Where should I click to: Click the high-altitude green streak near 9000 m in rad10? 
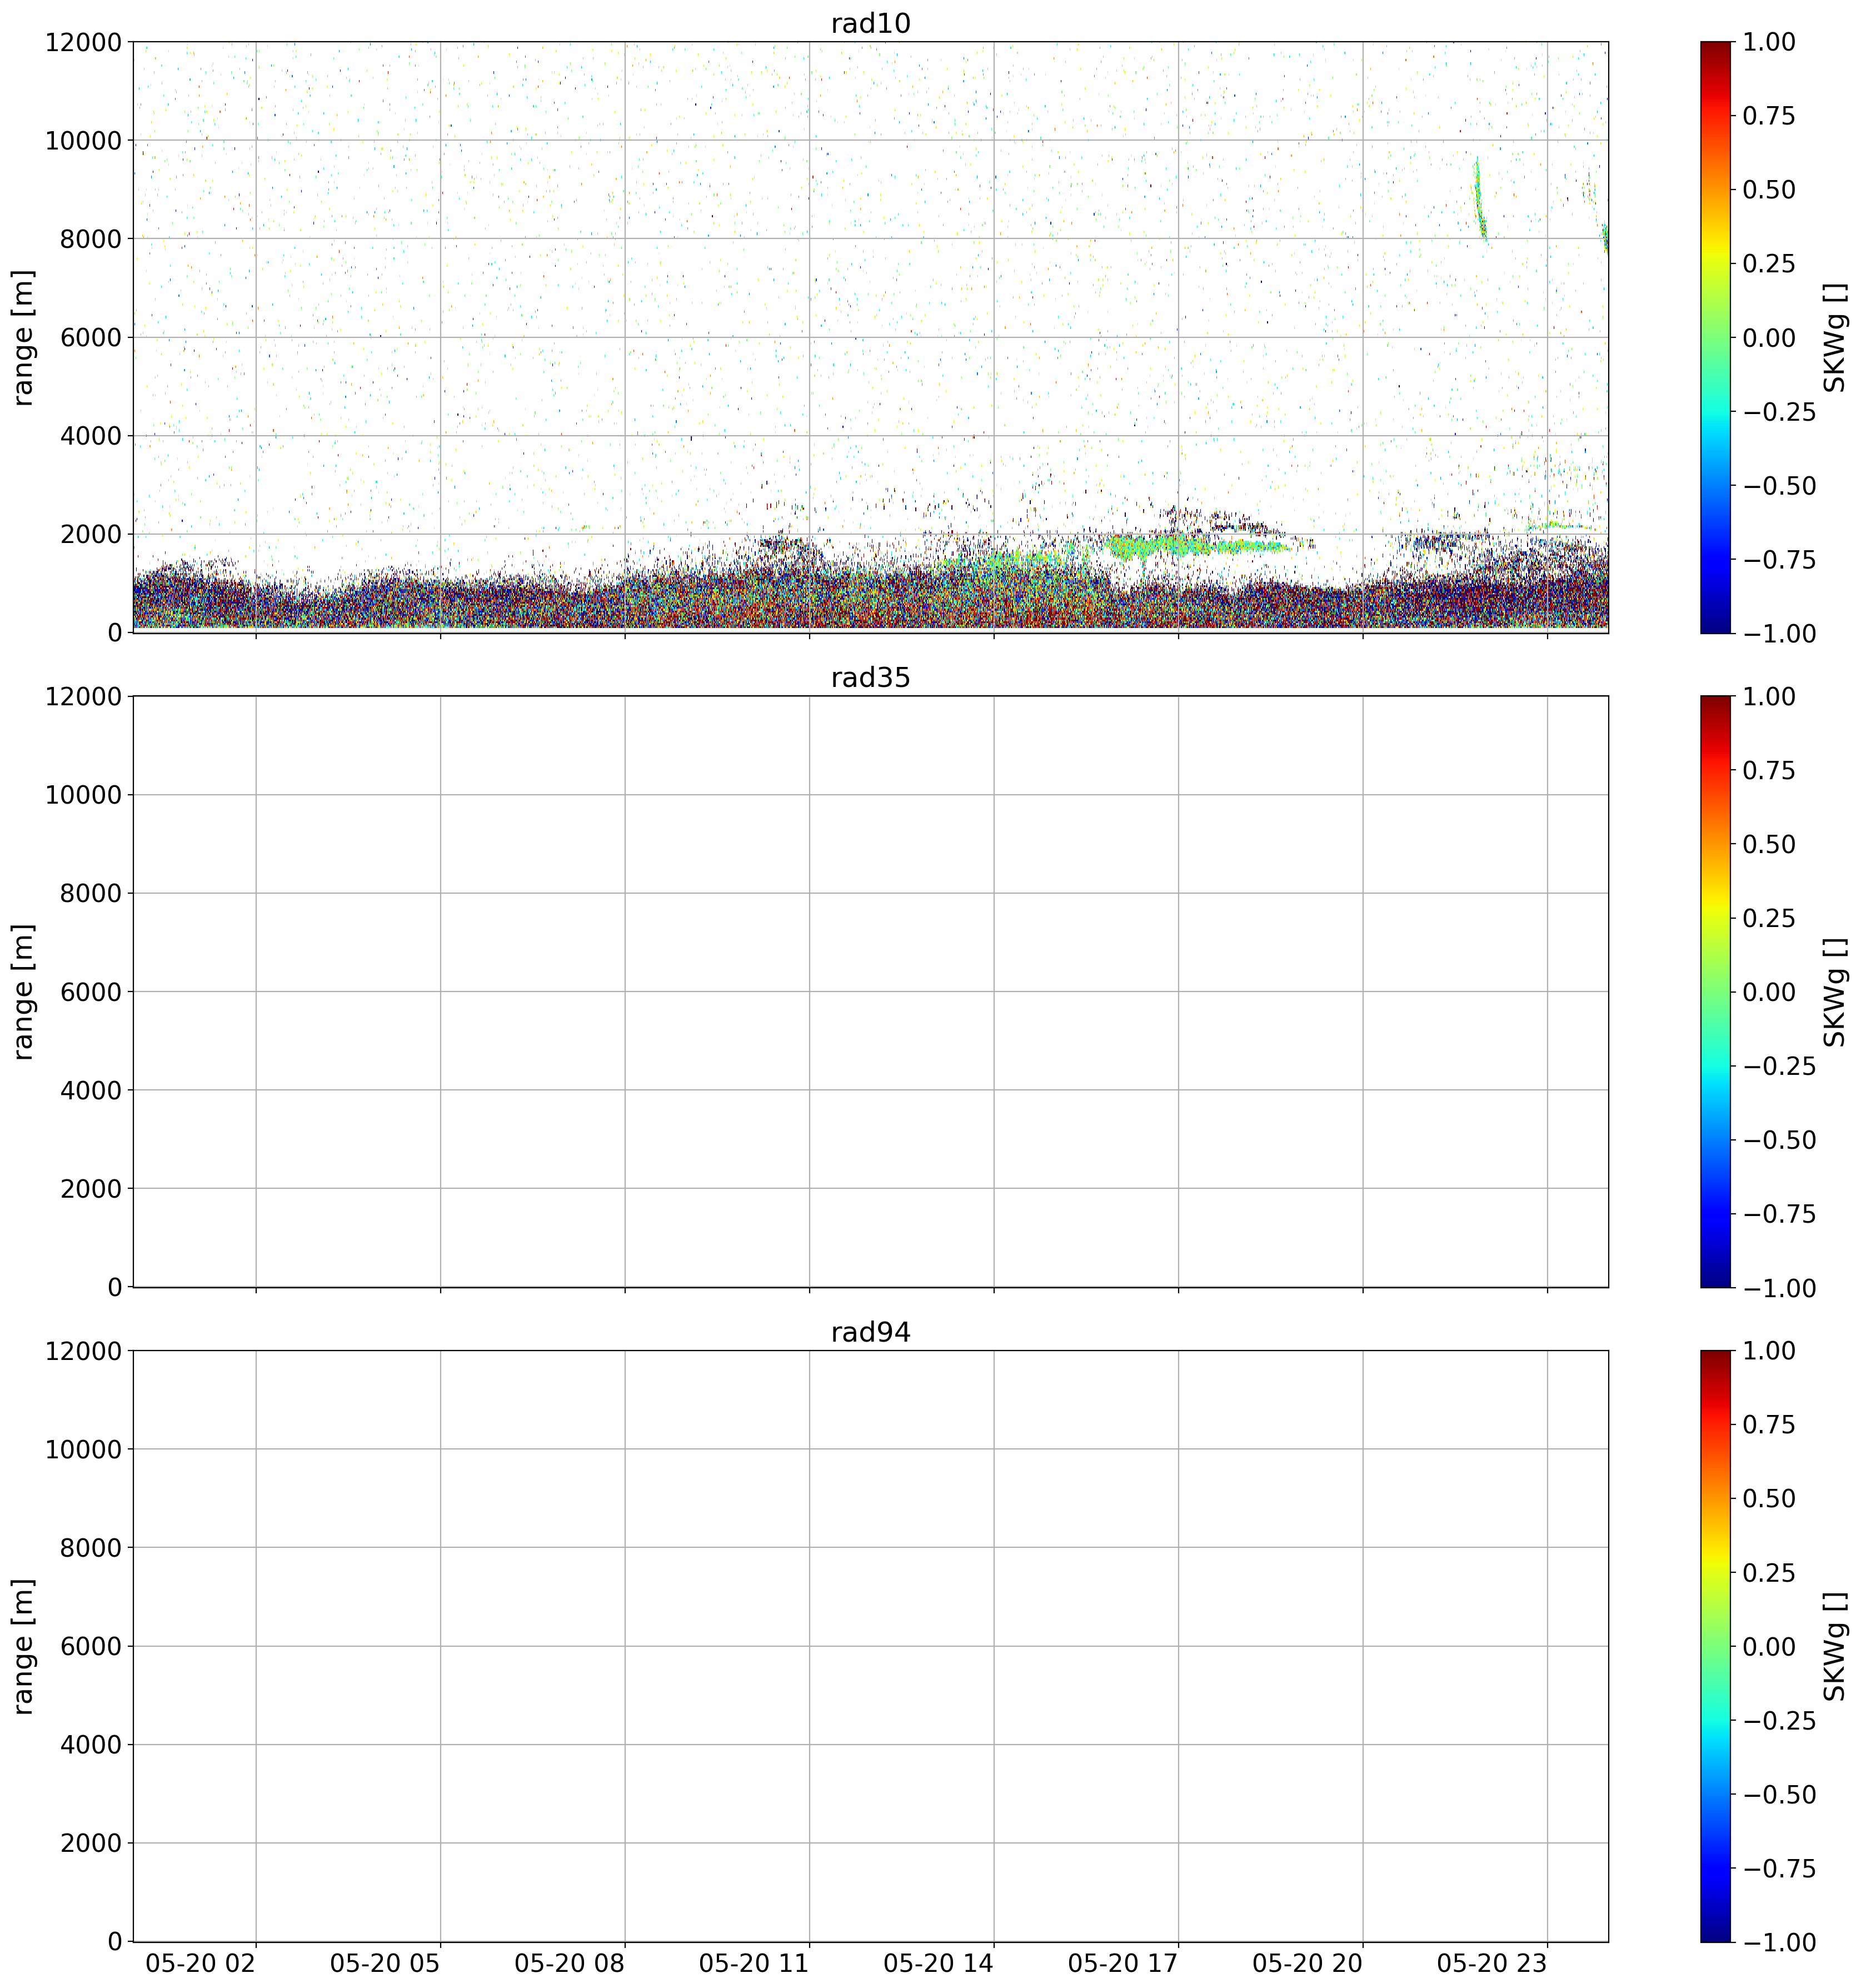point(1480,198)
